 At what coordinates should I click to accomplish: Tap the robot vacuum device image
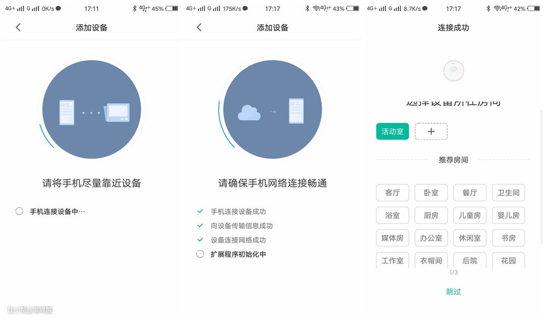coord(453,71)
